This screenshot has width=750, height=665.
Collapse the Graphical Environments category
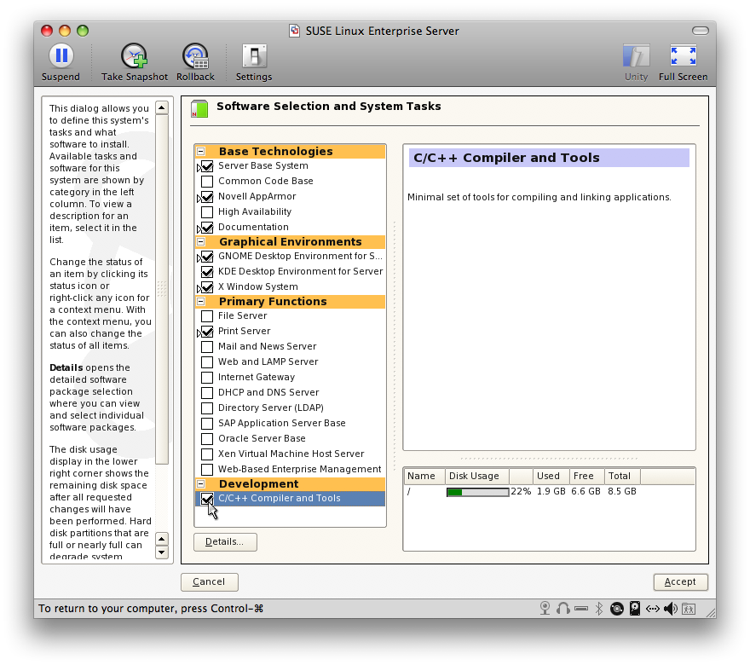coord(201,241)
